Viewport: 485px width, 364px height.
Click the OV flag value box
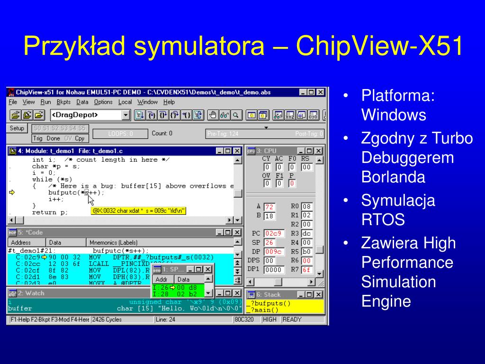click(267, 183)
